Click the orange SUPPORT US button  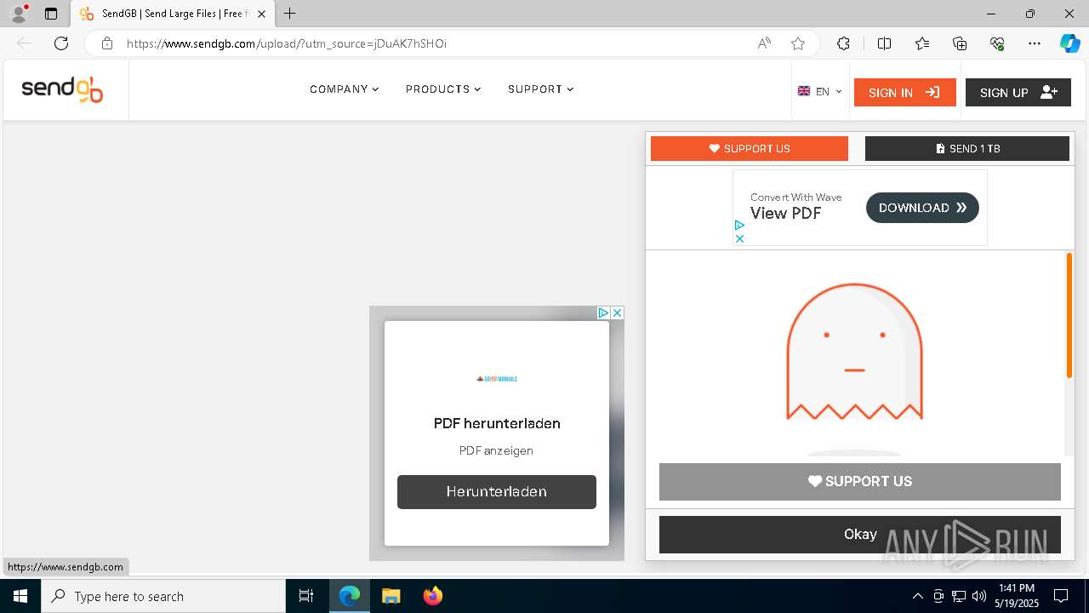click(750, 148)
